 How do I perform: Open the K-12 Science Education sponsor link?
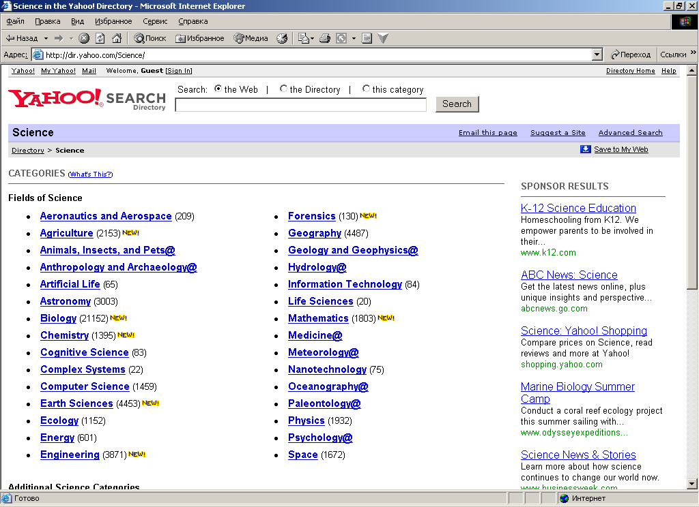click(578, 208)
